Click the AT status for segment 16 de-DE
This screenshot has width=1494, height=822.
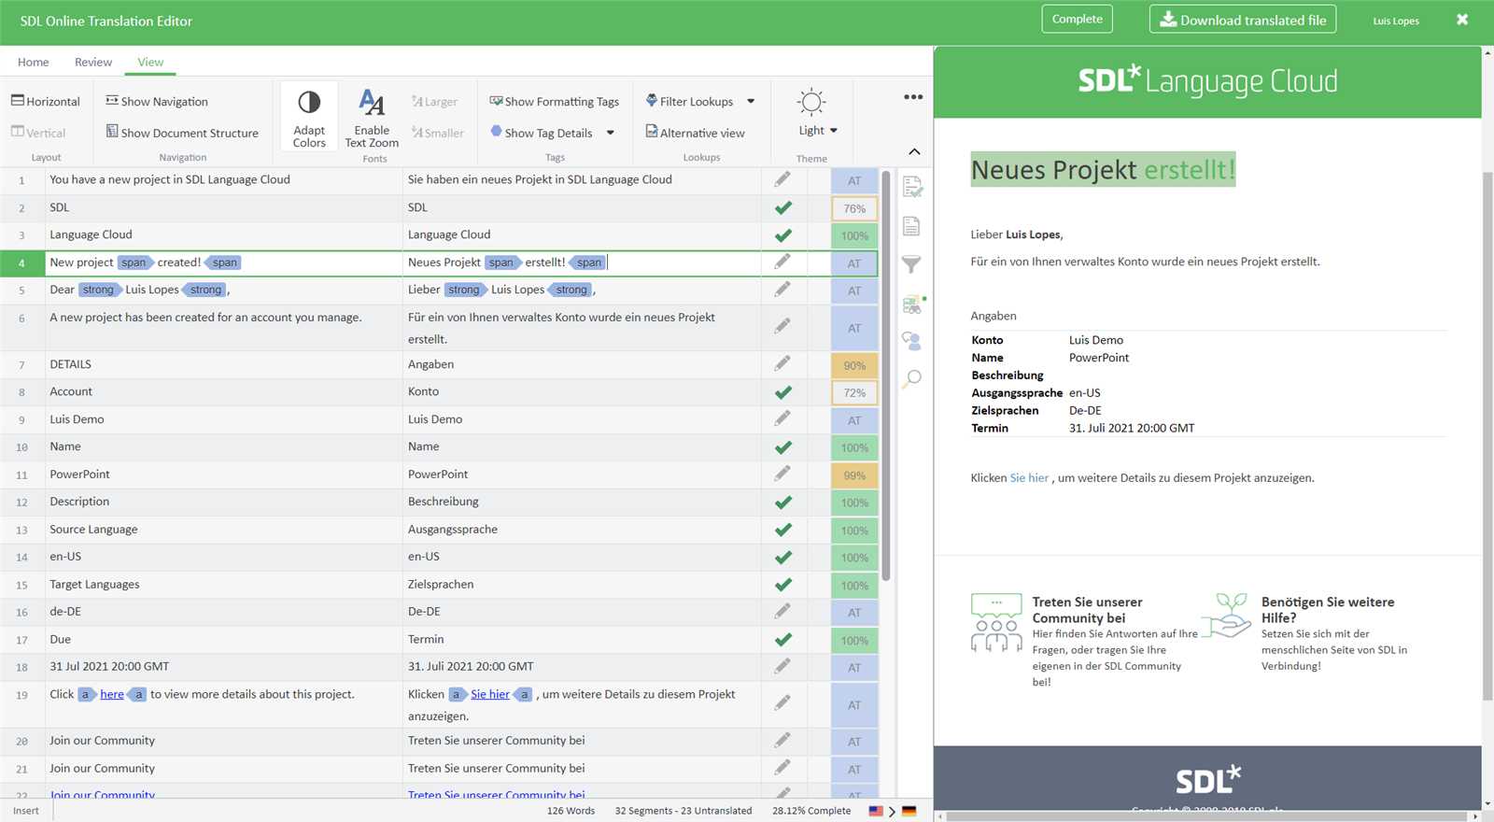pos(854,613)
